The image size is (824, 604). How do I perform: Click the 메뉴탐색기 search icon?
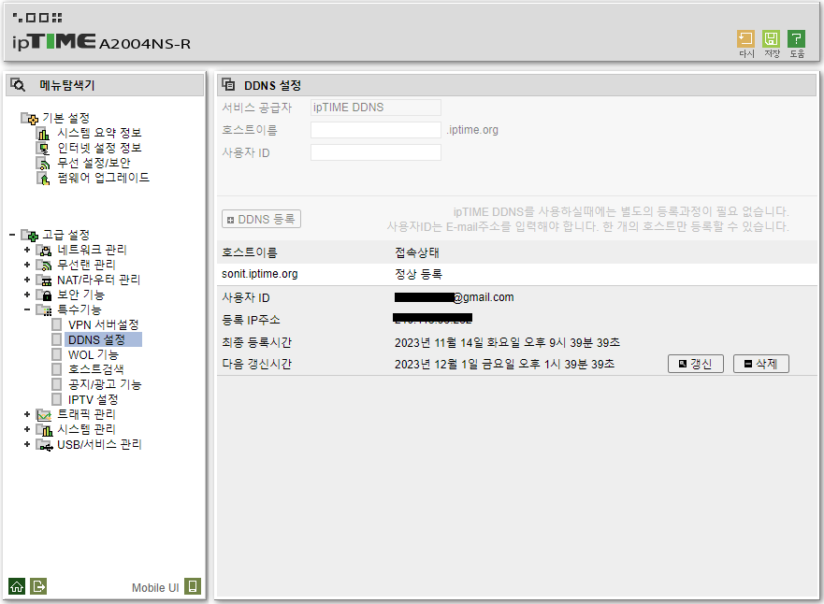point(18,84)
